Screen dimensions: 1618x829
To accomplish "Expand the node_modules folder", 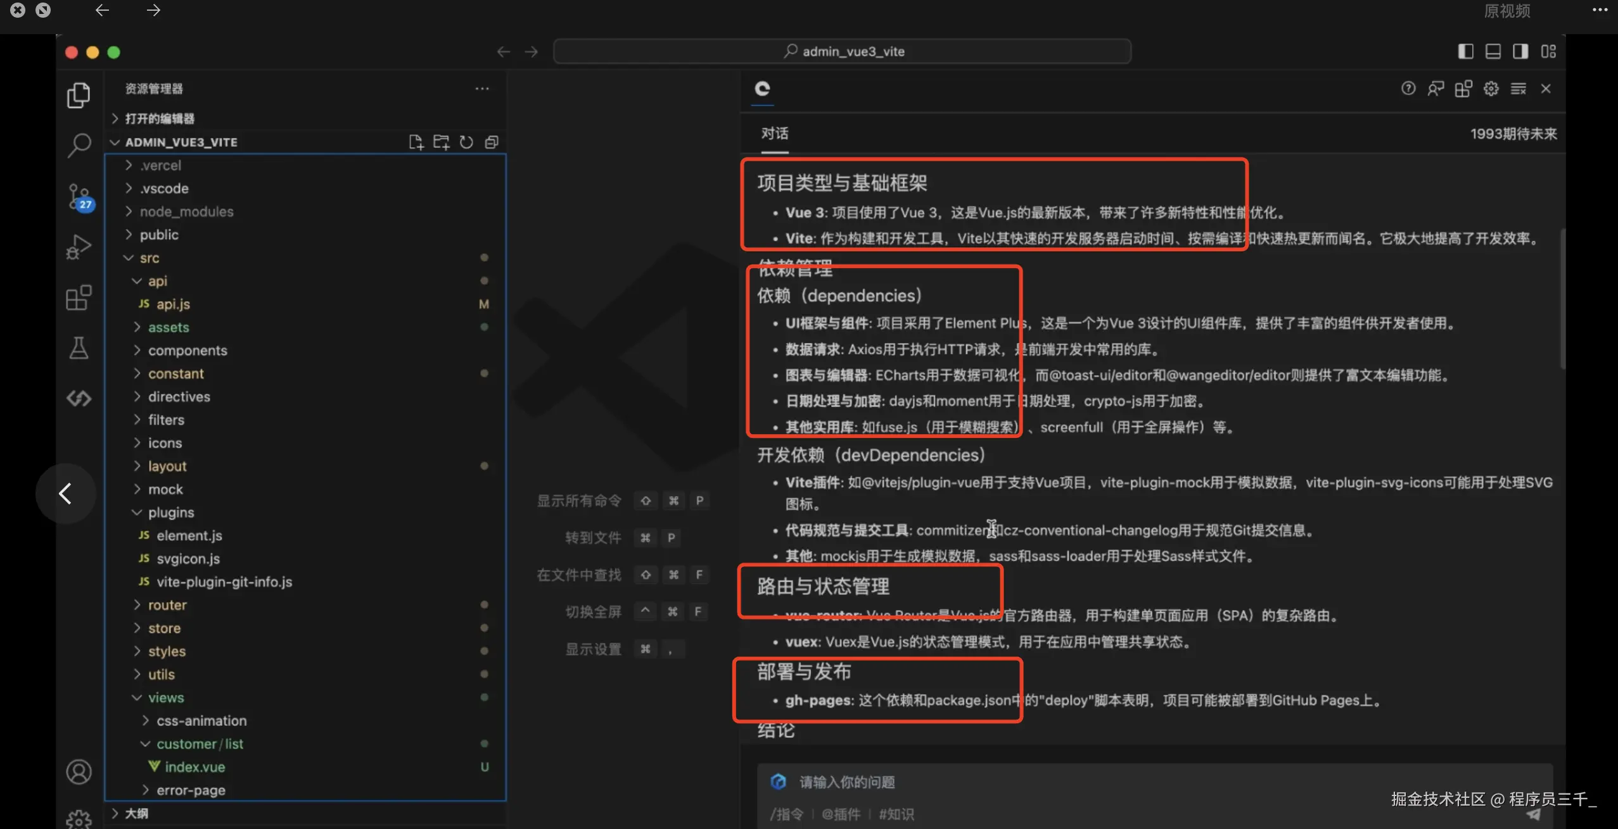I will (186, 211).
